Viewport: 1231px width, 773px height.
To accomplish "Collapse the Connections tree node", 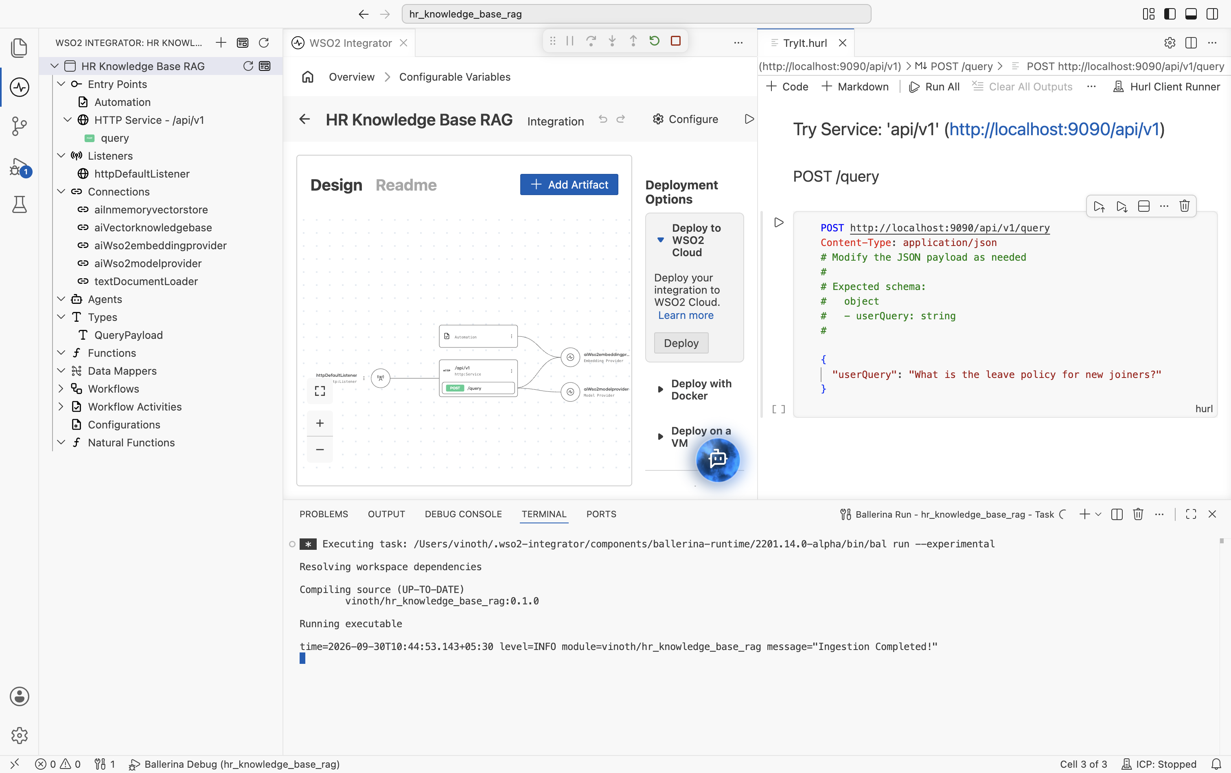I will pos(61,192).
